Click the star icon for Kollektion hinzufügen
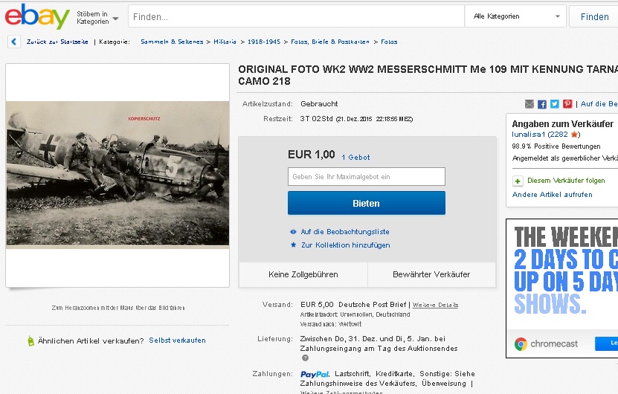 [293, 245]
